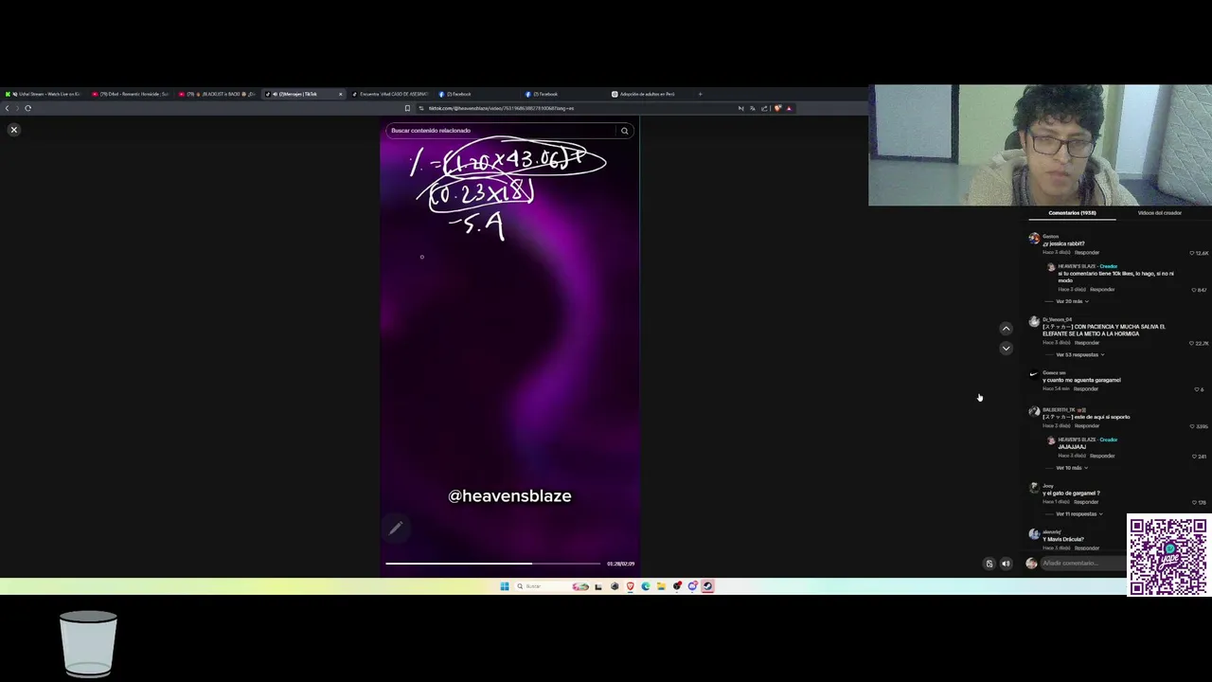
Task: Click the 'Añade comentario...' input field
Action: coord(1083,564)
